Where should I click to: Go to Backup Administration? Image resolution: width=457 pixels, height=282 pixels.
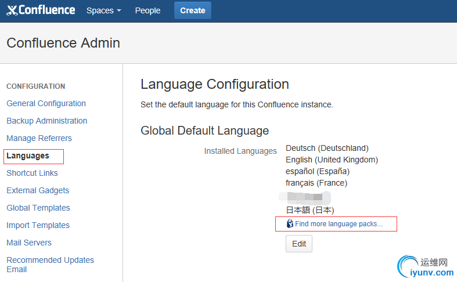click(x=46, y=121)
